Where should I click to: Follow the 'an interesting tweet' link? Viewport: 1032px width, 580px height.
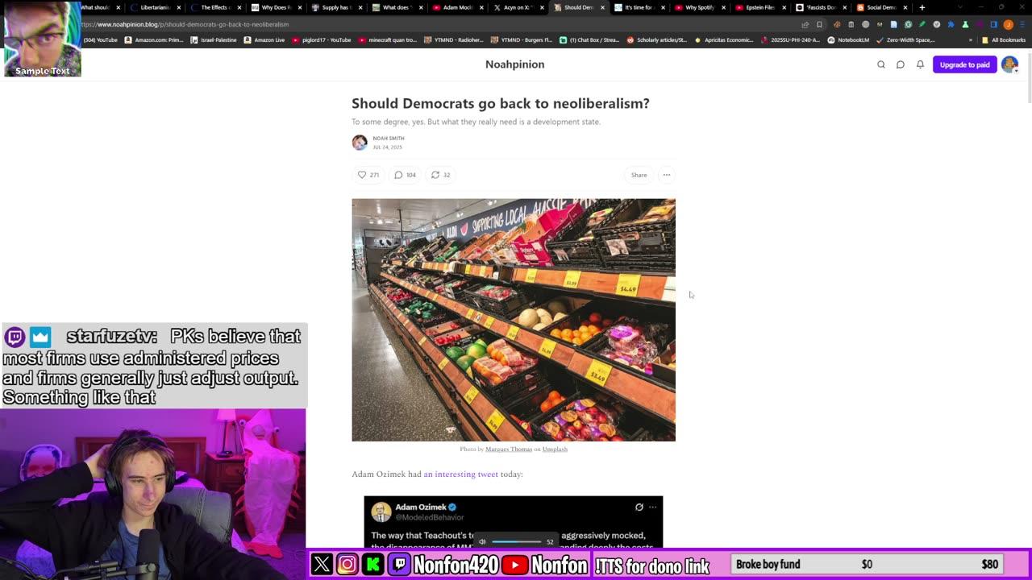(x=461, y=474)
